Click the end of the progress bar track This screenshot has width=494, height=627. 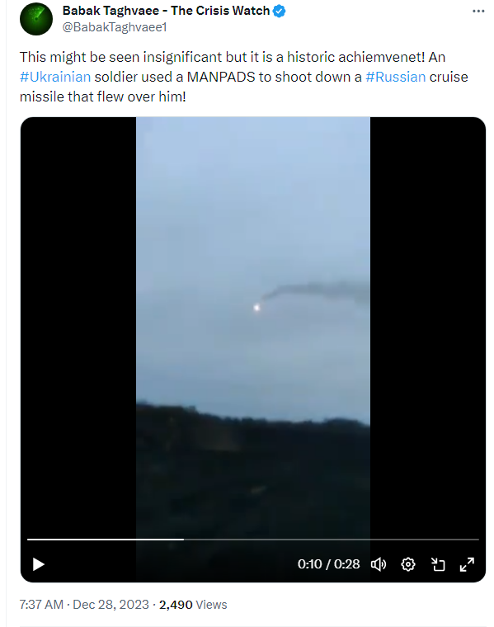[x=478, y=540]
